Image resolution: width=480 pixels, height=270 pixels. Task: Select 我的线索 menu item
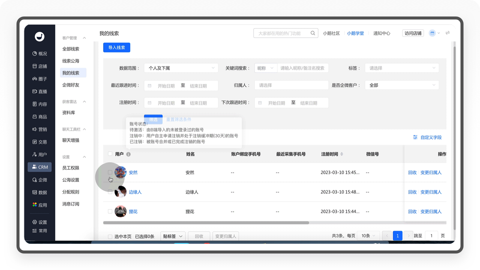(x=73, y=73)
